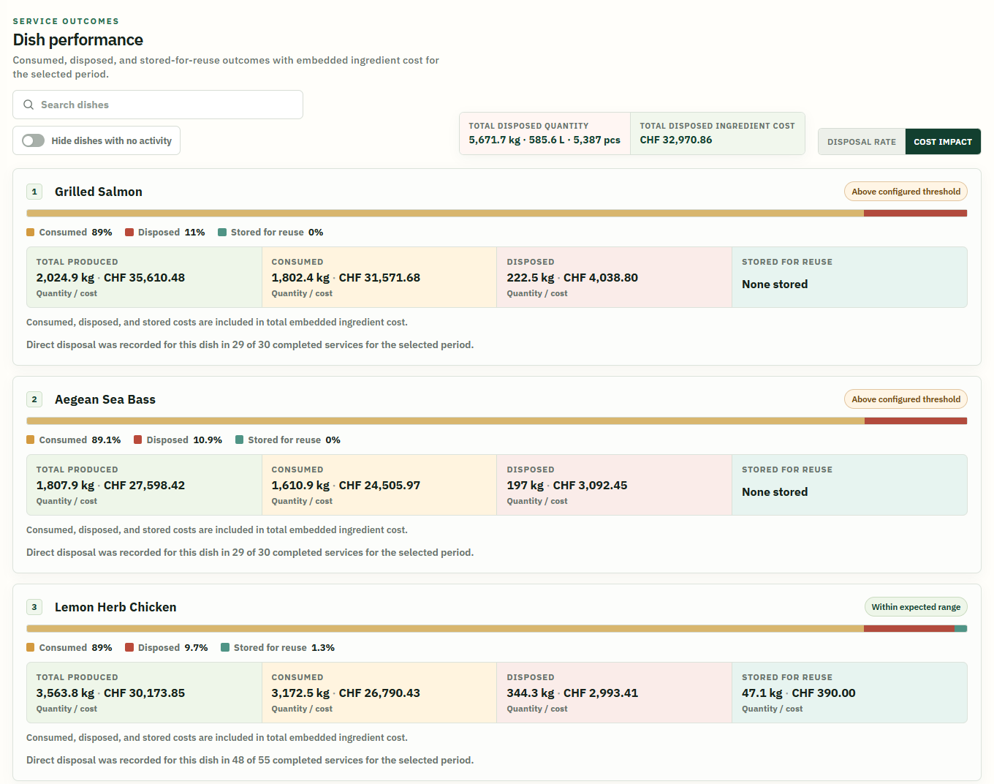Click Grilled Salmon's Consumed legend color swatch

31,233
